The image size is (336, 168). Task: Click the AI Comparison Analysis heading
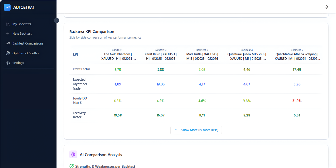101,155
